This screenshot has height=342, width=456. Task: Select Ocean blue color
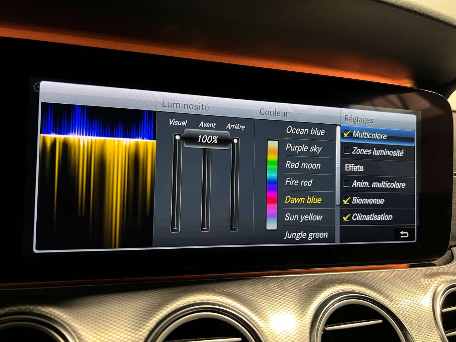(305, 131)
